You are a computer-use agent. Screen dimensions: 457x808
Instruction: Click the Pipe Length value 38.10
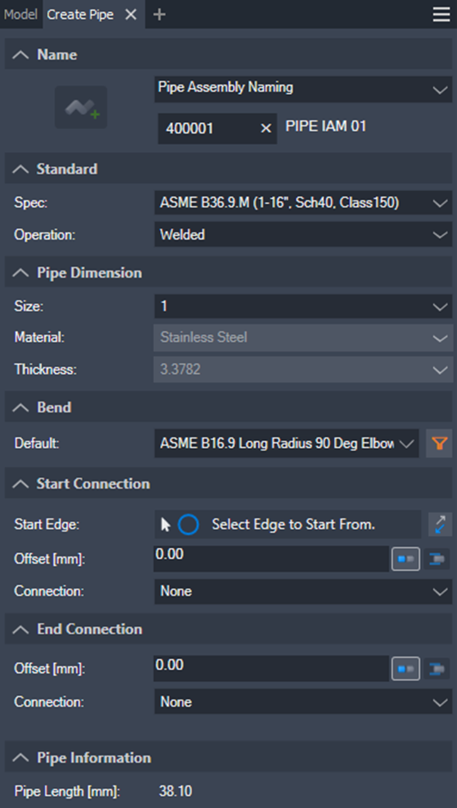click(176, 791)
